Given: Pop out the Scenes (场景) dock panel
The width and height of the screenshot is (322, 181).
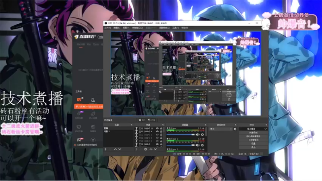Looking at the screenshot, I should [132, 125].
